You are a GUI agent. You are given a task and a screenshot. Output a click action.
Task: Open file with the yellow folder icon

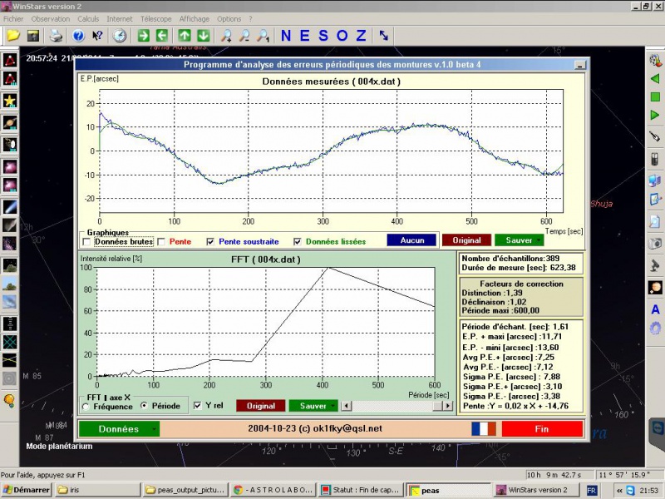click(x=13, y=36)
